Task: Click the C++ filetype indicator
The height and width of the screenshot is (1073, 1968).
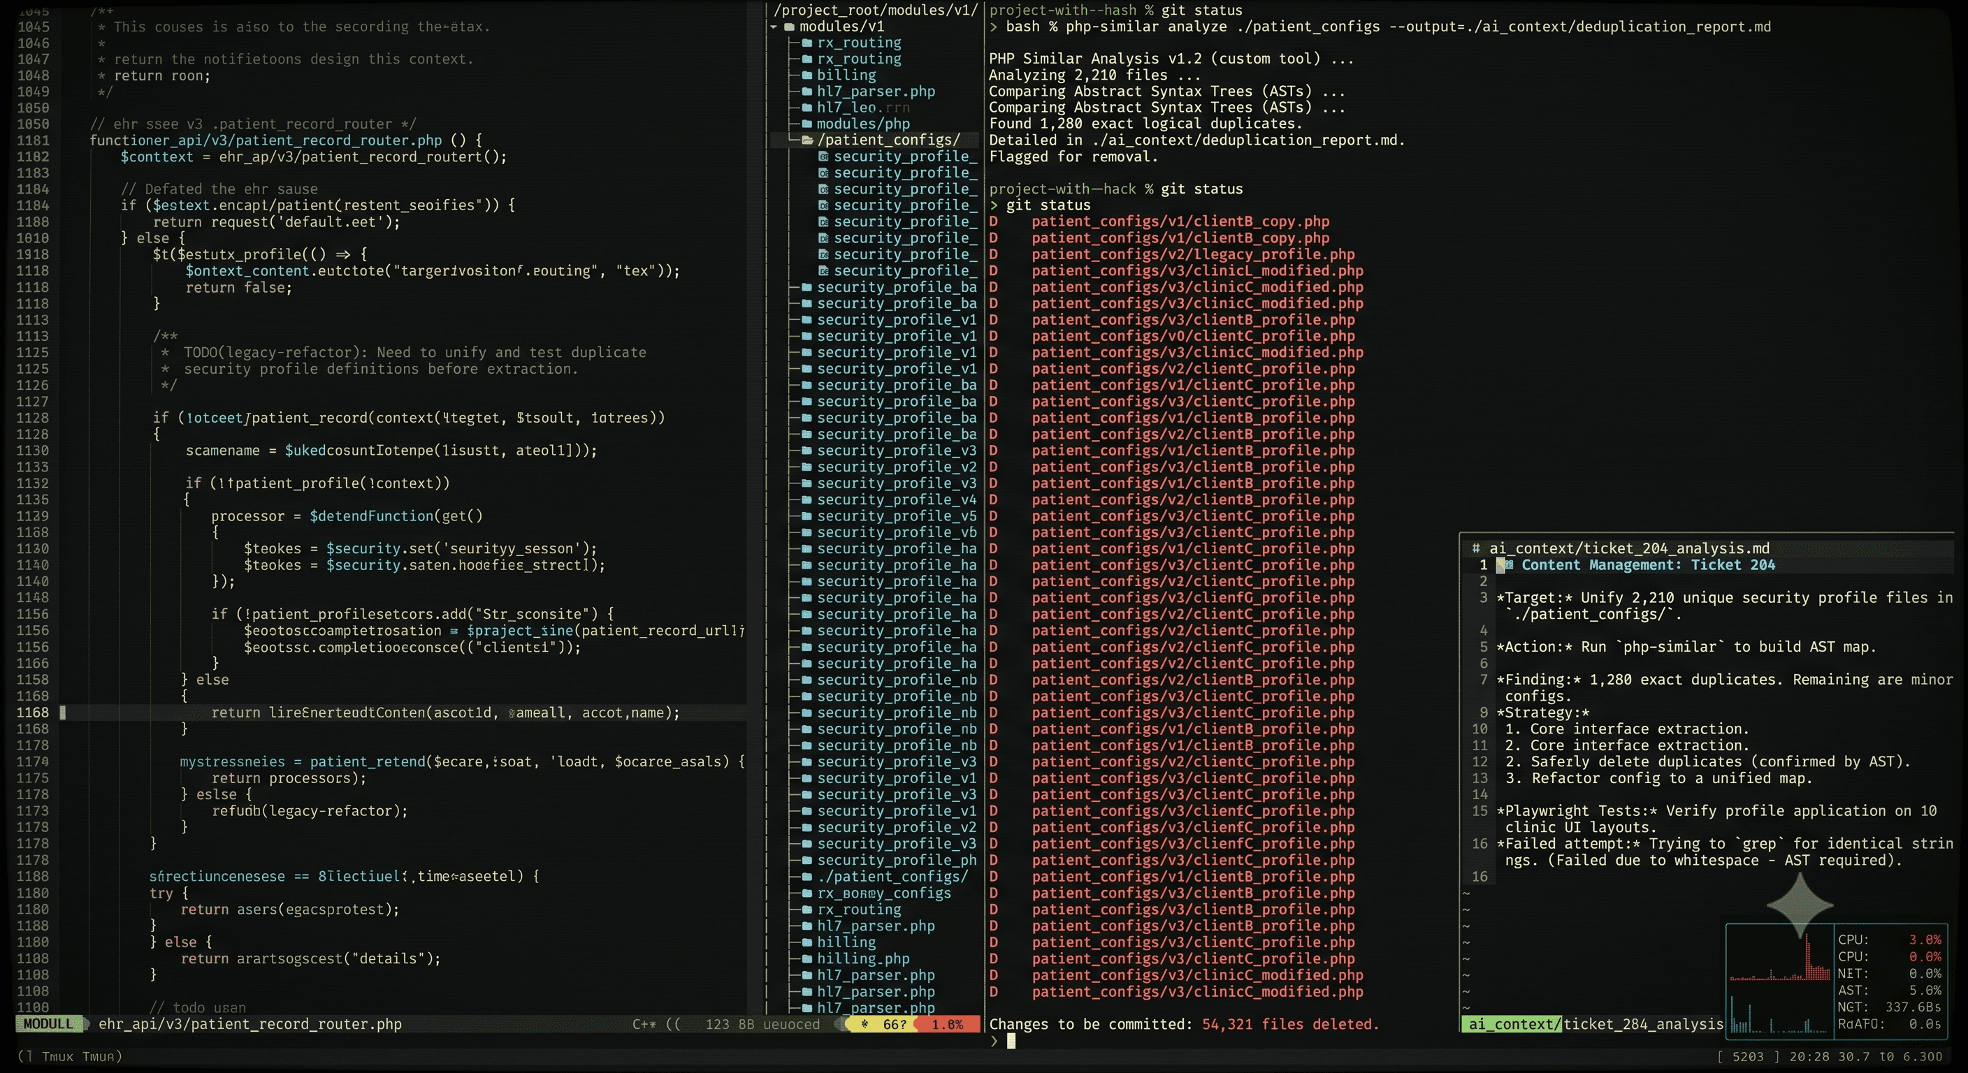Action: tap(644, 1024)
